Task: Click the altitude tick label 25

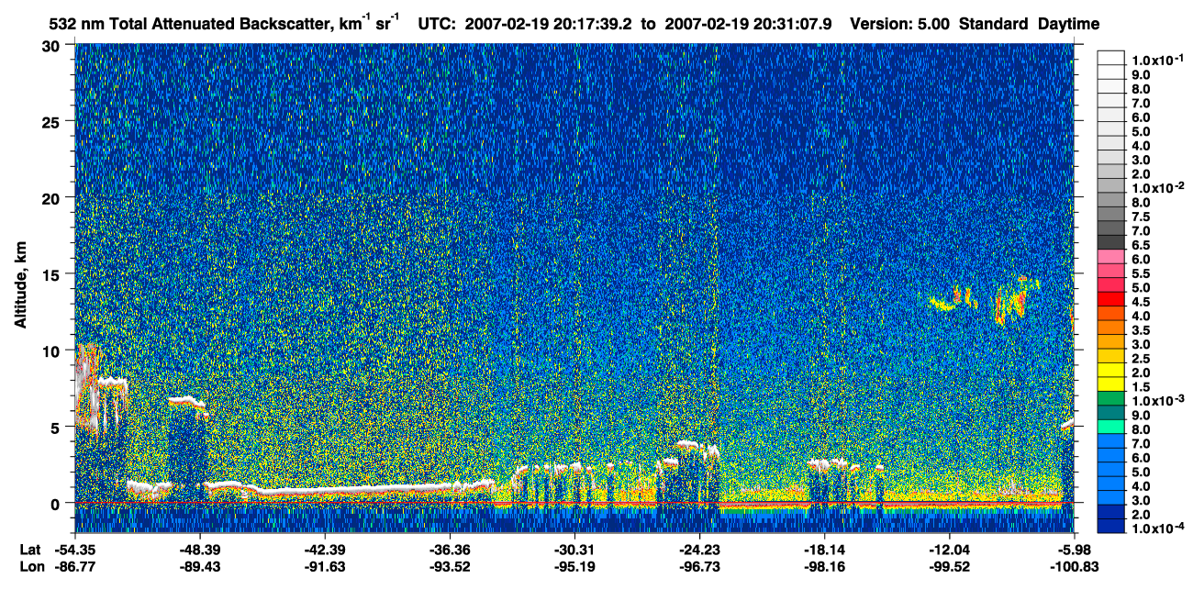Action: 52,122
